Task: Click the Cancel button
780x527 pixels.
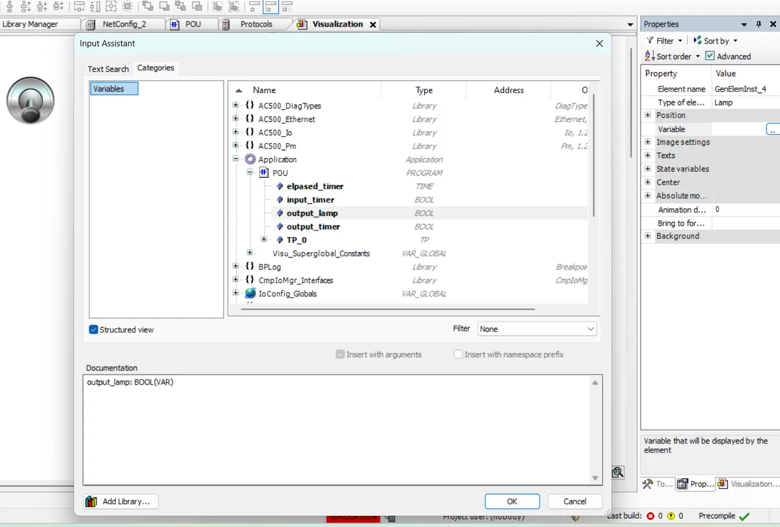Action: click(575, 502)
